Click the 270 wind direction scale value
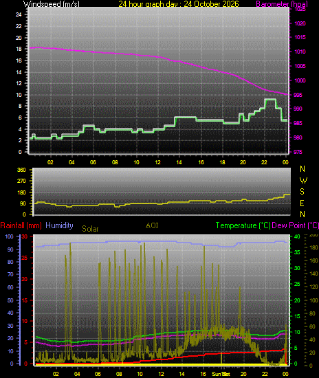The width and height of the screenshot is (319, 378). point(21,181)
